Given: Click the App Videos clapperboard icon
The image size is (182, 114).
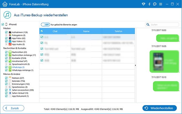Looking at the screenshot, I should [10, 41].
